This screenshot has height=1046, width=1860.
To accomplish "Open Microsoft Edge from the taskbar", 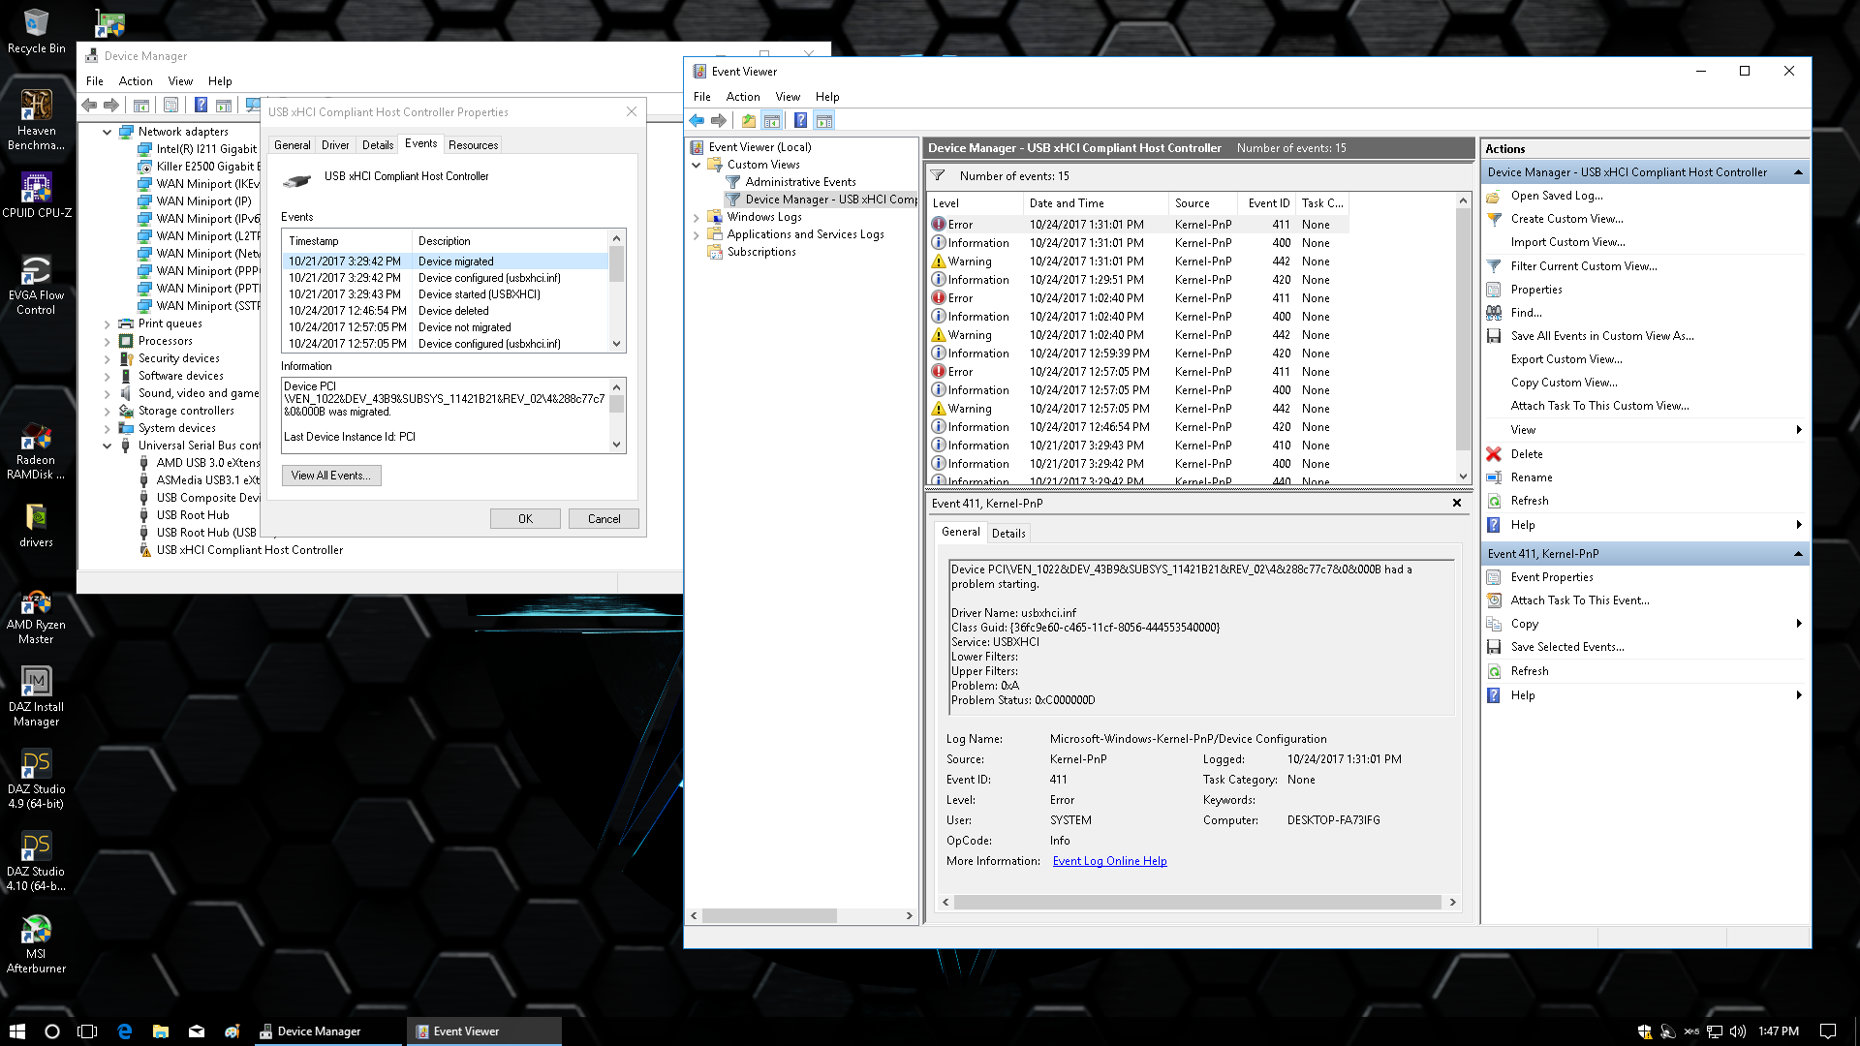I will tap(125, 1031).
